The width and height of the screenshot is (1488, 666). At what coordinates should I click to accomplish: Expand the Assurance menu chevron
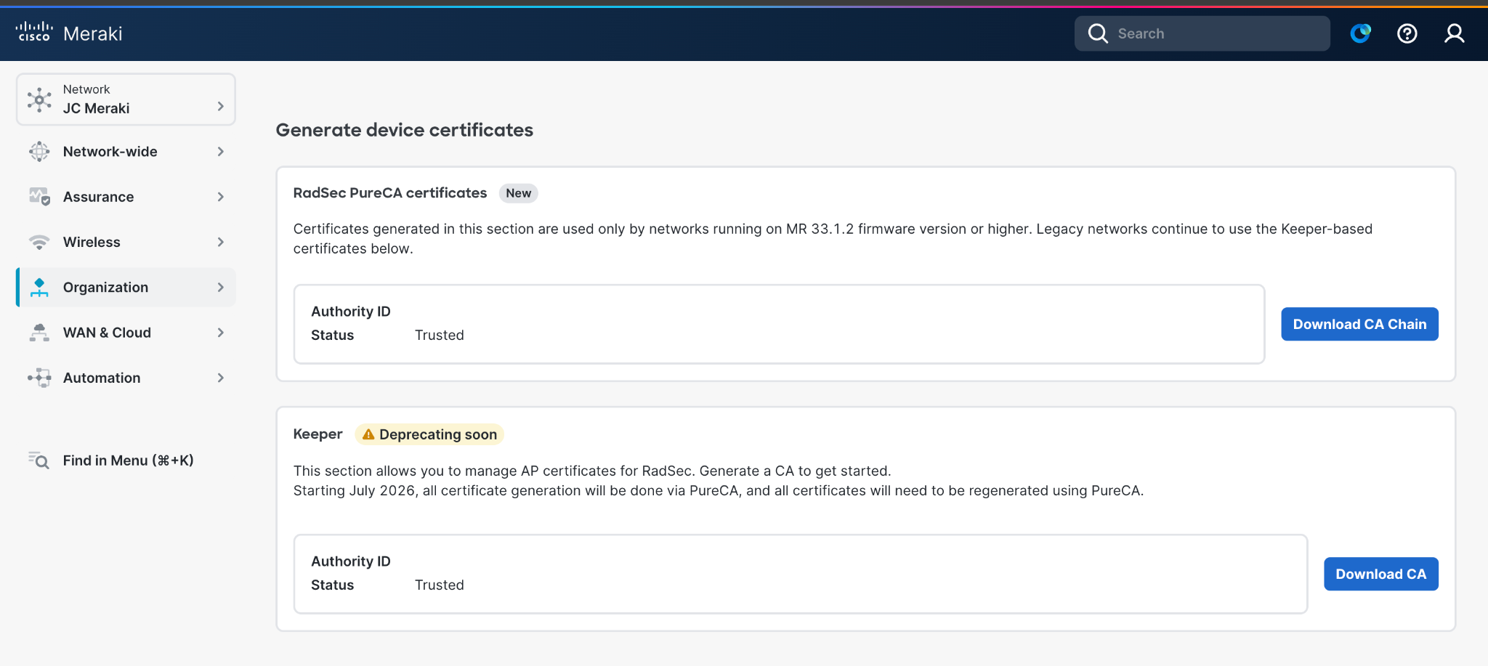221,197
